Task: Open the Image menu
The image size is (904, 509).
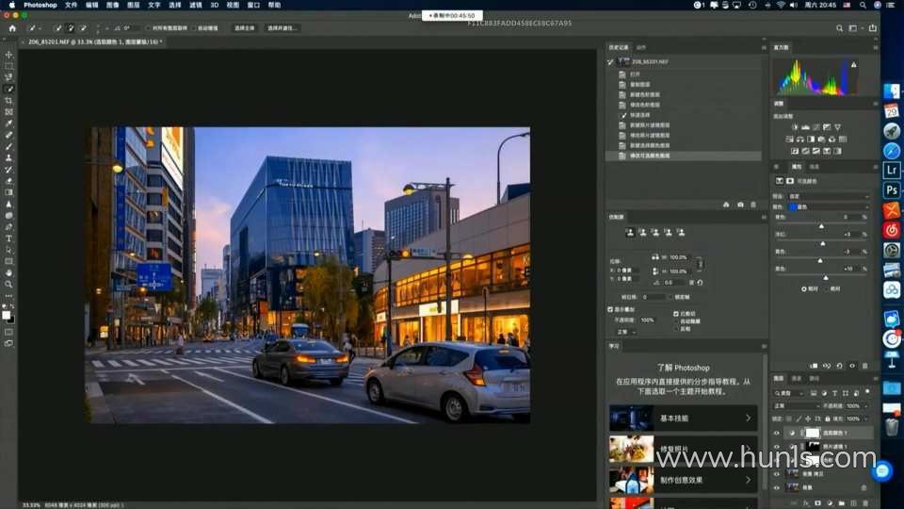Action: pos(112,6)
